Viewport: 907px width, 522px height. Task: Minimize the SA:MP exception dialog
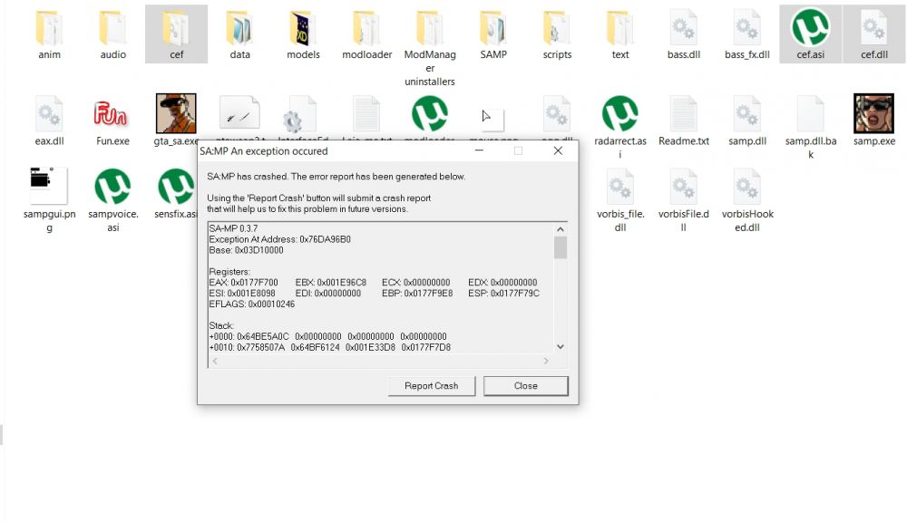(479, 150)
